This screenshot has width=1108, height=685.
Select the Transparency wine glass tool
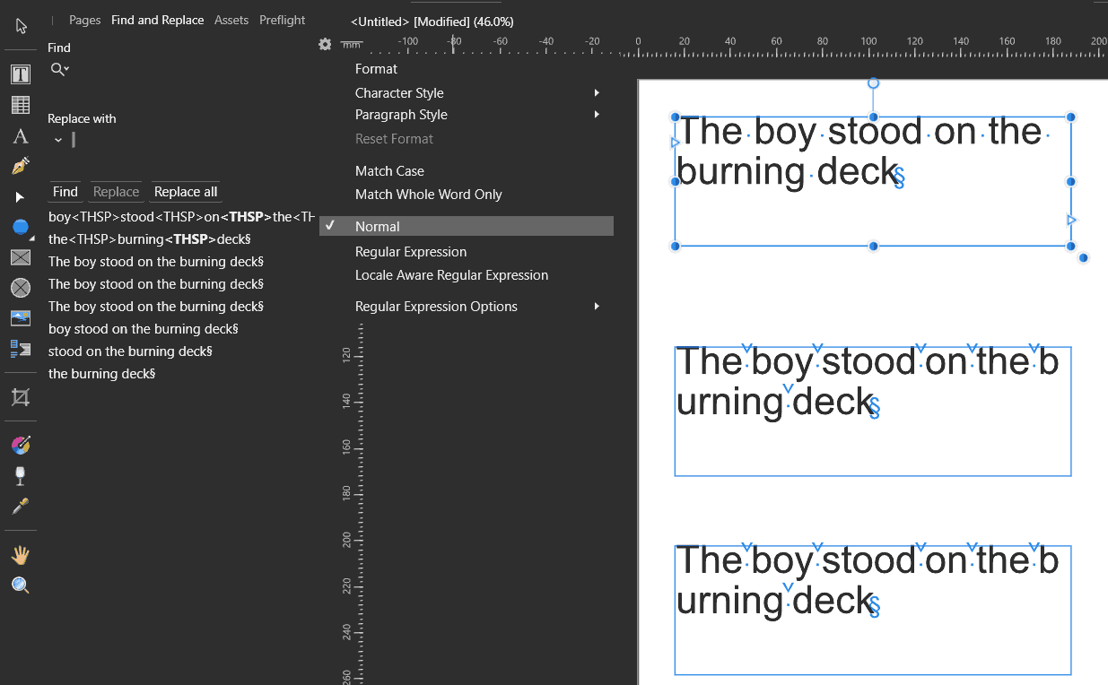click(21, 476)
